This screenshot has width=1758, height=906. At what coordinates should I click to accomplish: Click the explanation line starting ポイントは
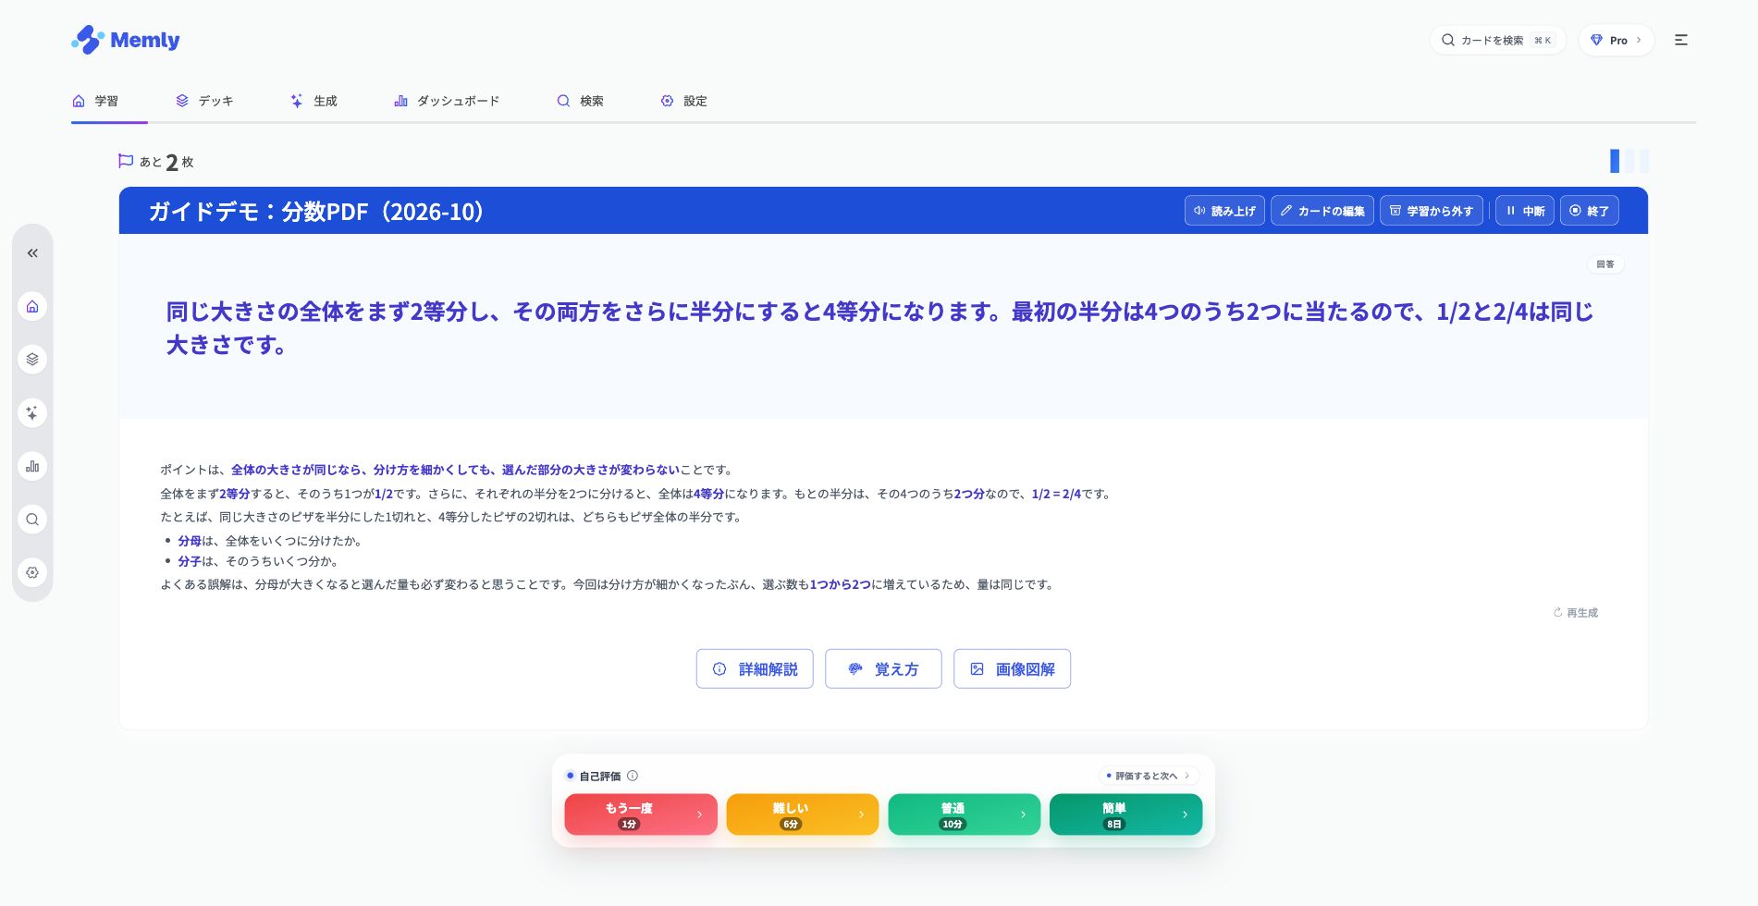tap(448, 470)
